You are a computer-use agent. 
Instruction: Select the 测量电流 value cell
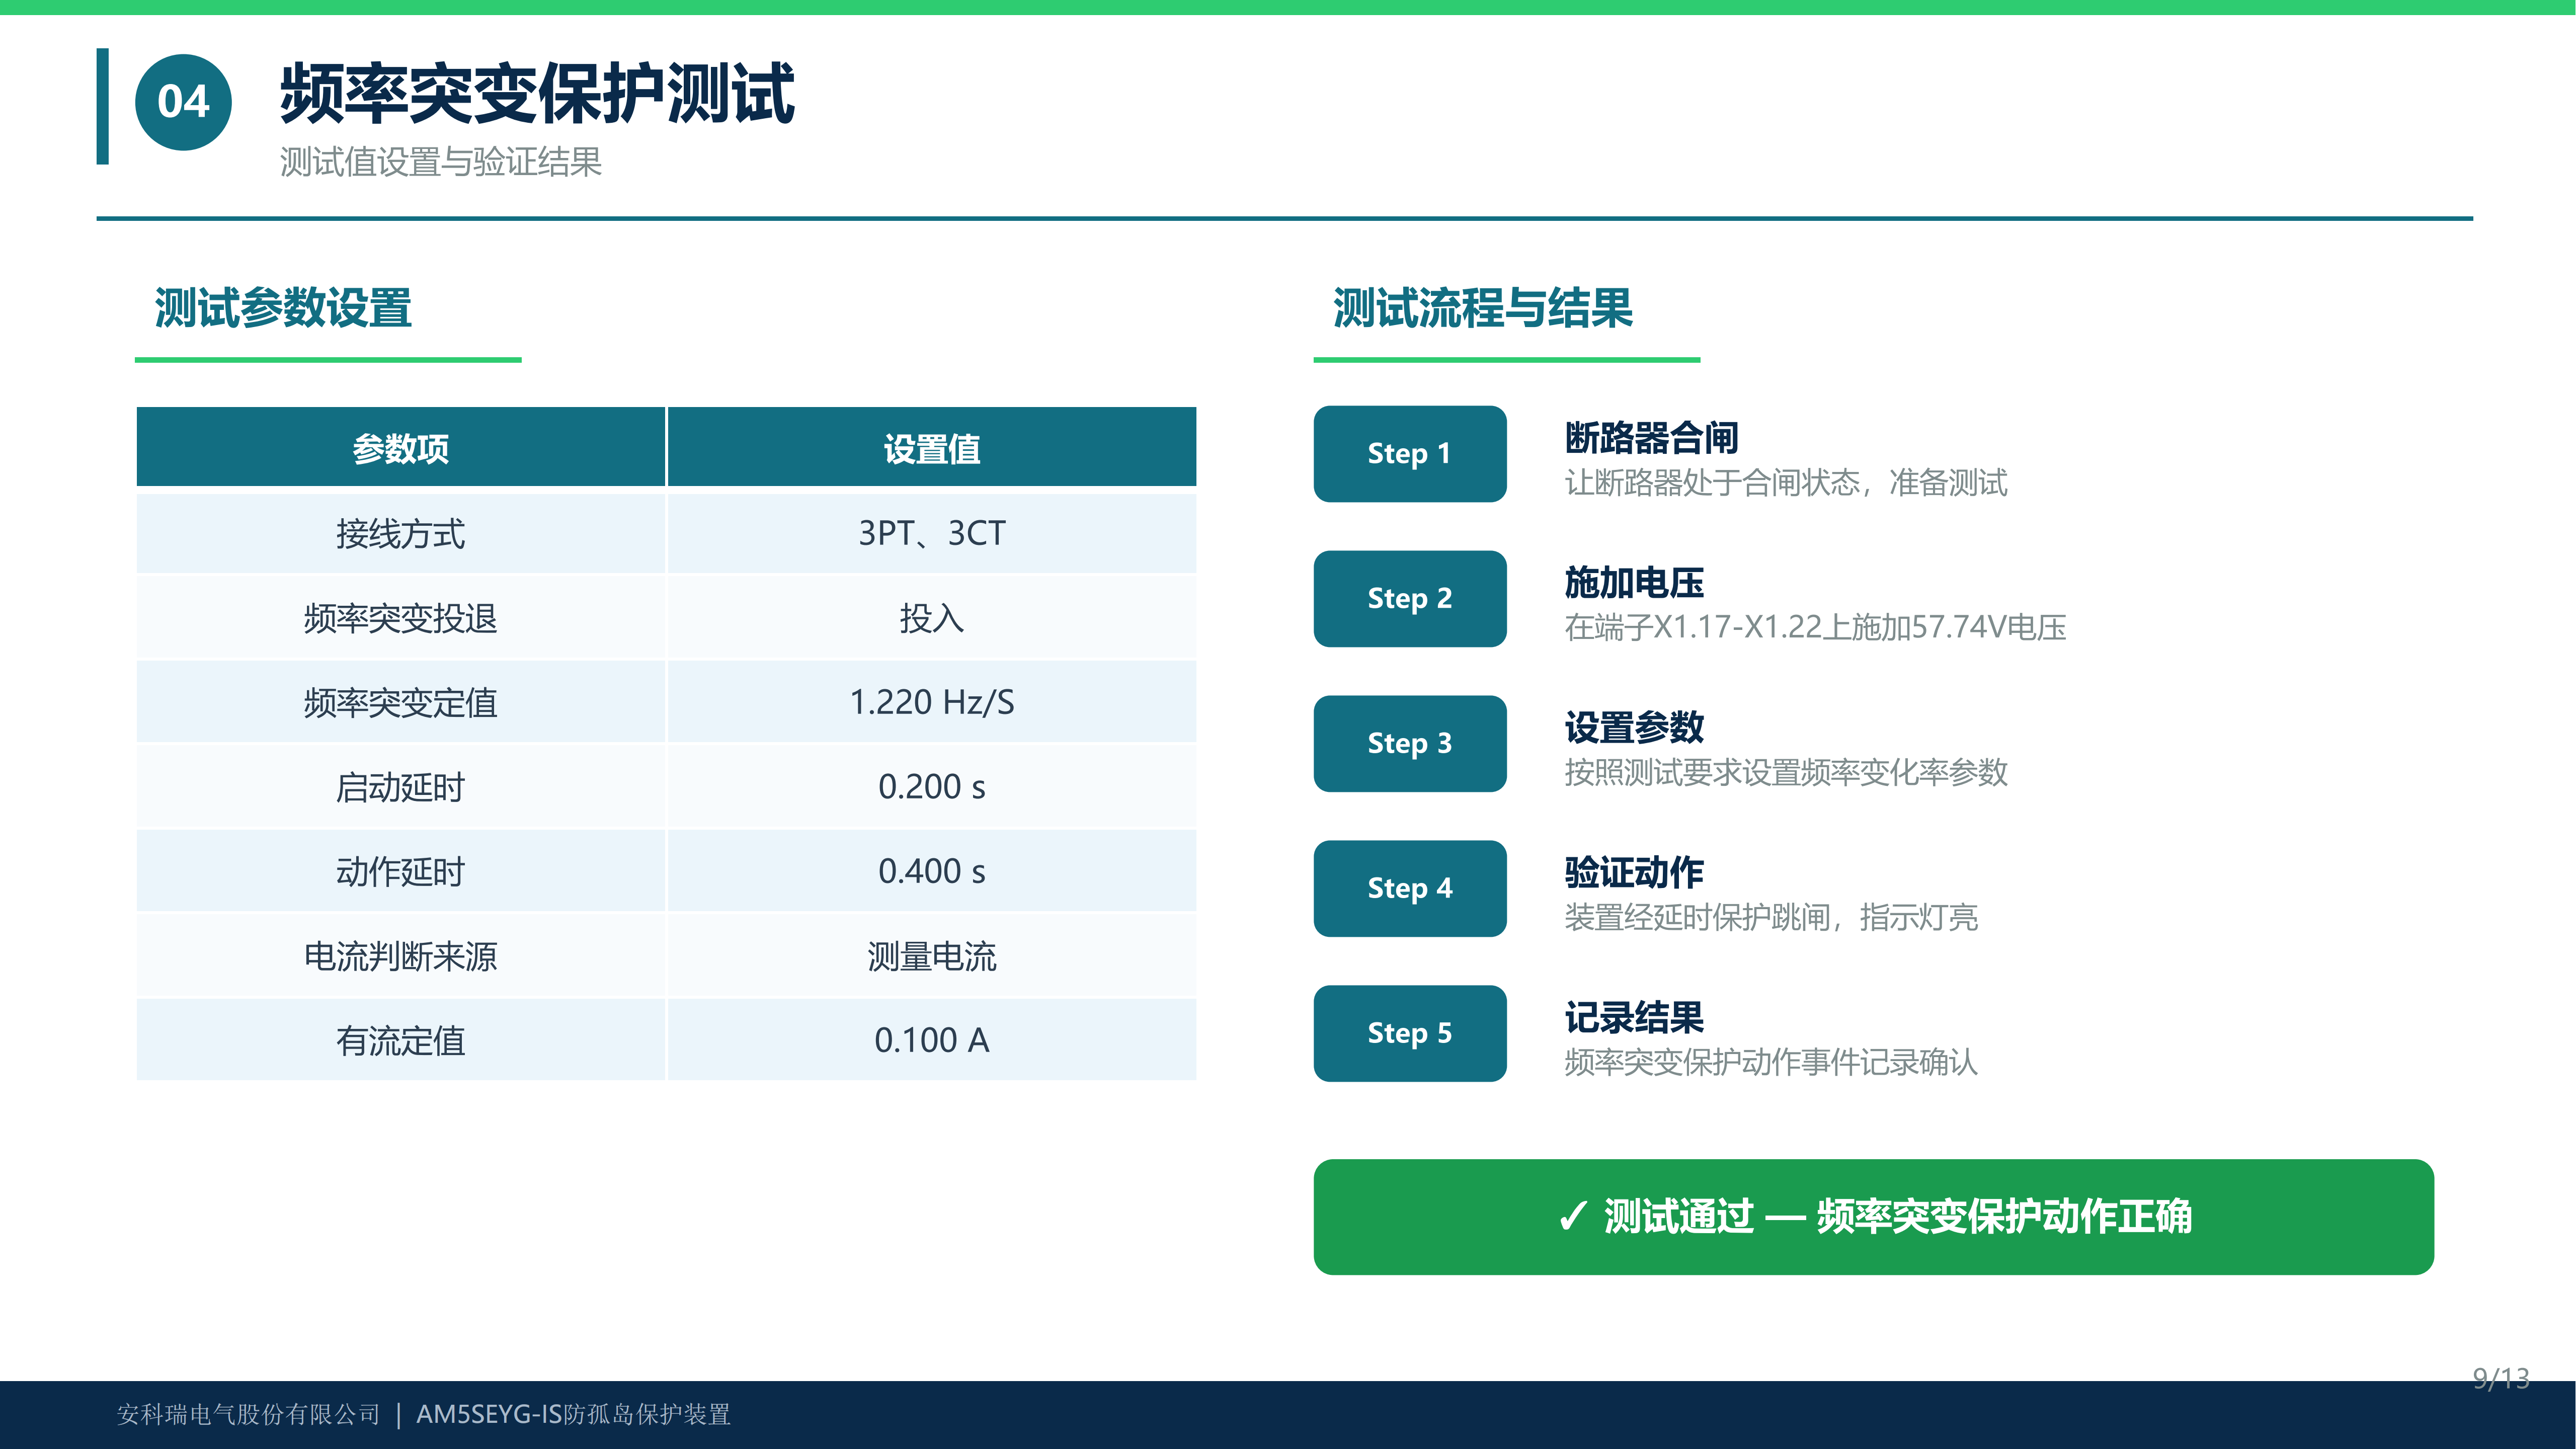point(932,956)
